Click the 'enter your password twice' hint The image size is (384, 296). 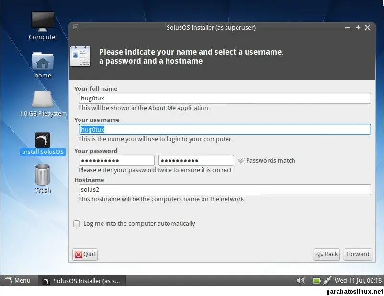(x=155, y=170)
